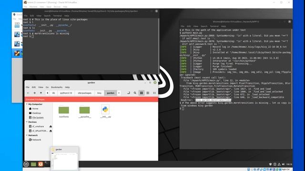Show later breadcrumb path segments

click(119, 93)
